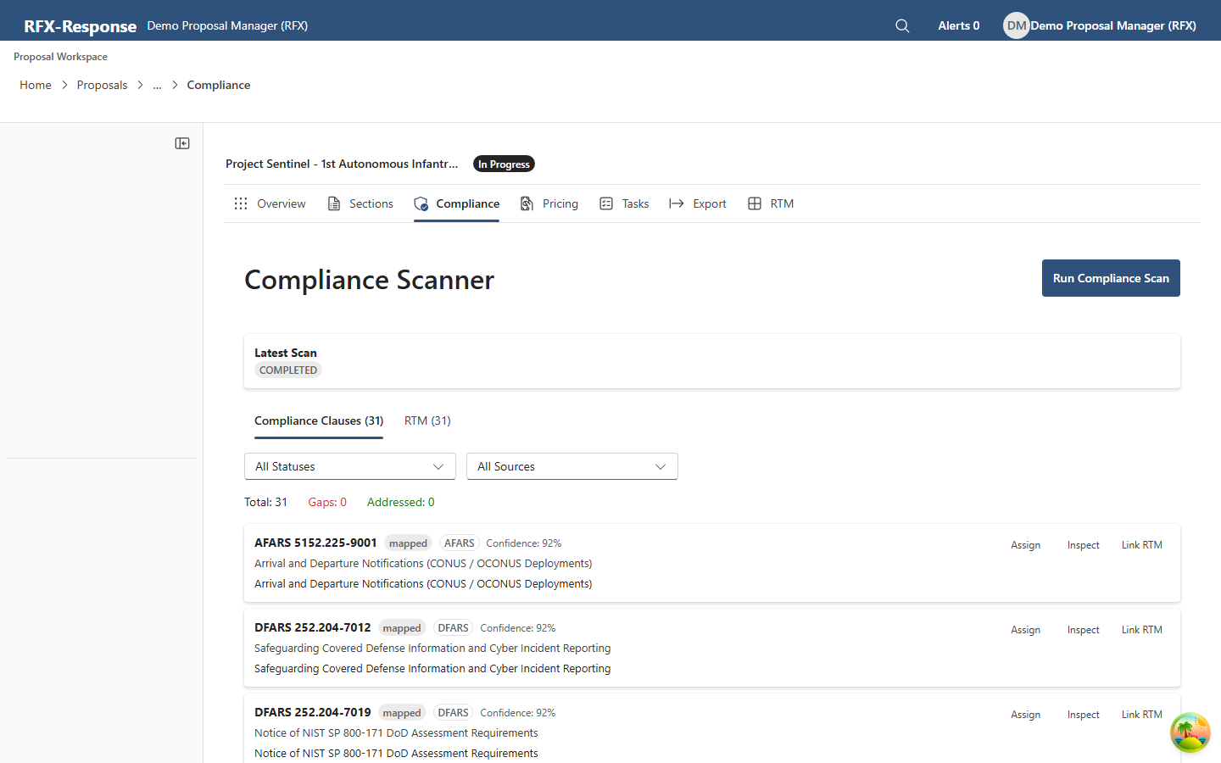The image size is (1221, 763).
Task: Click the Compliance breadcrumb
Action: point(219,85)
